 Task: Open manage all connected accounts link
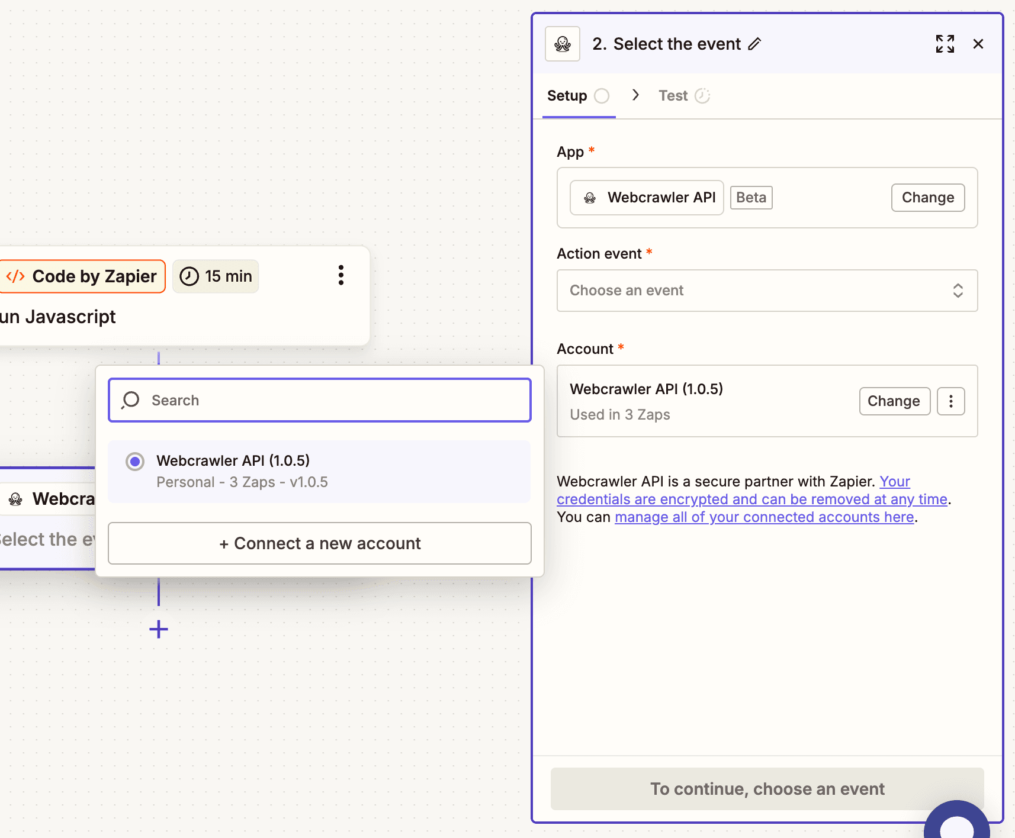[764, 517]
